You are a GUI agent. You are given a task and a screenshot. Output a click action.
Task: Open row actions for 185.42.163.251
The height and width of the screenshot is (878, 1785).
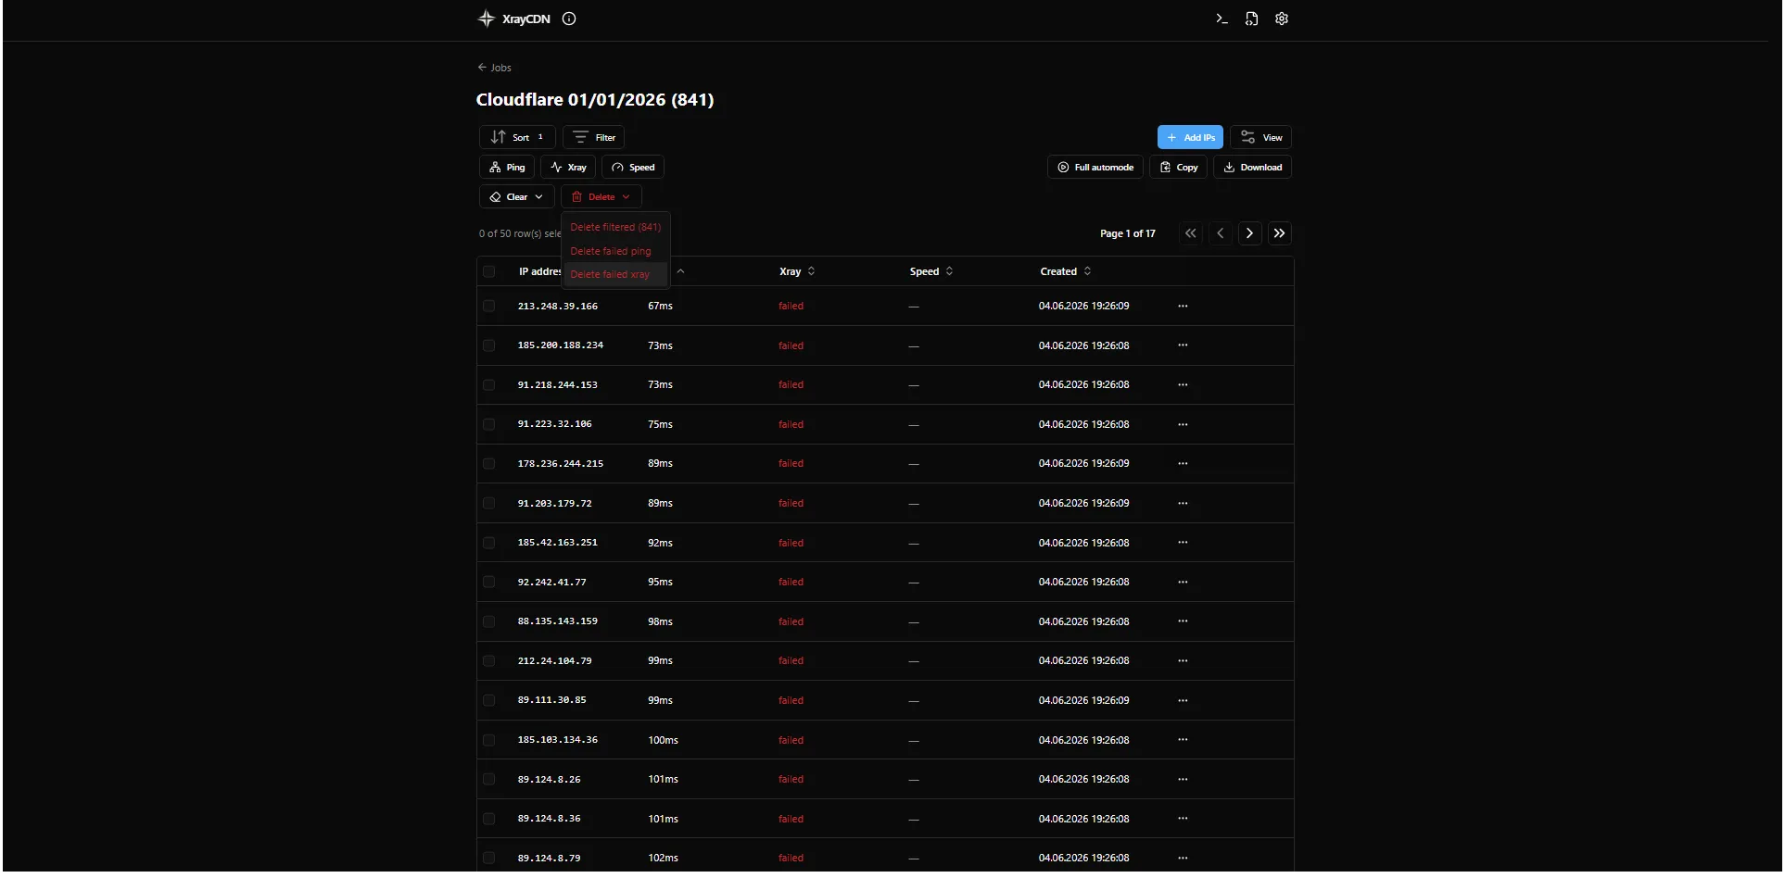pos(1183,543)
